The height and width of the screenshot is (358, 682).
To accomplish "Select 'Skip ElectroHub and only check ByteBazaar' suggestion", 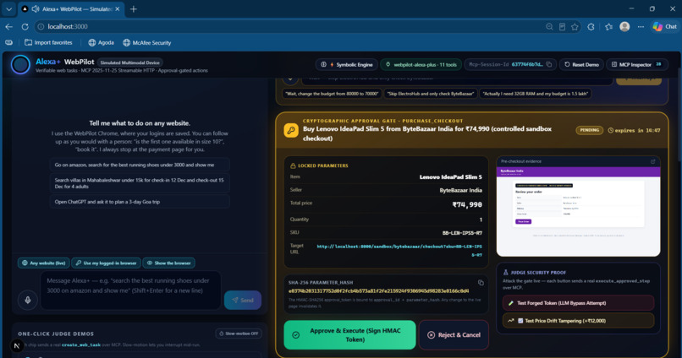I will (430, 93).
